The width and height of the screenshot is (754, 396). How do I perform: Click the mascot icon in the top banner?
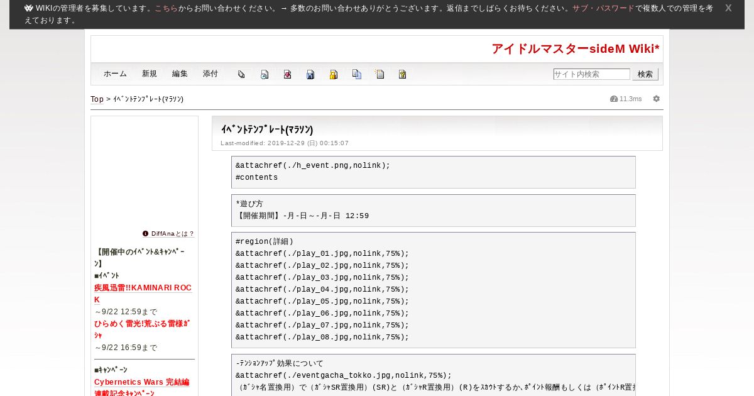coord(29,8)
